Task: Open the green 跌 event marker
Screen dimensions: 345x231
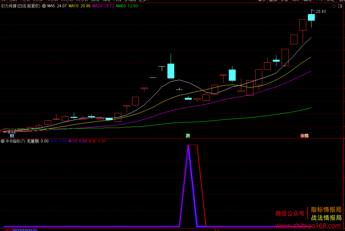Action: tap(188, 136)
